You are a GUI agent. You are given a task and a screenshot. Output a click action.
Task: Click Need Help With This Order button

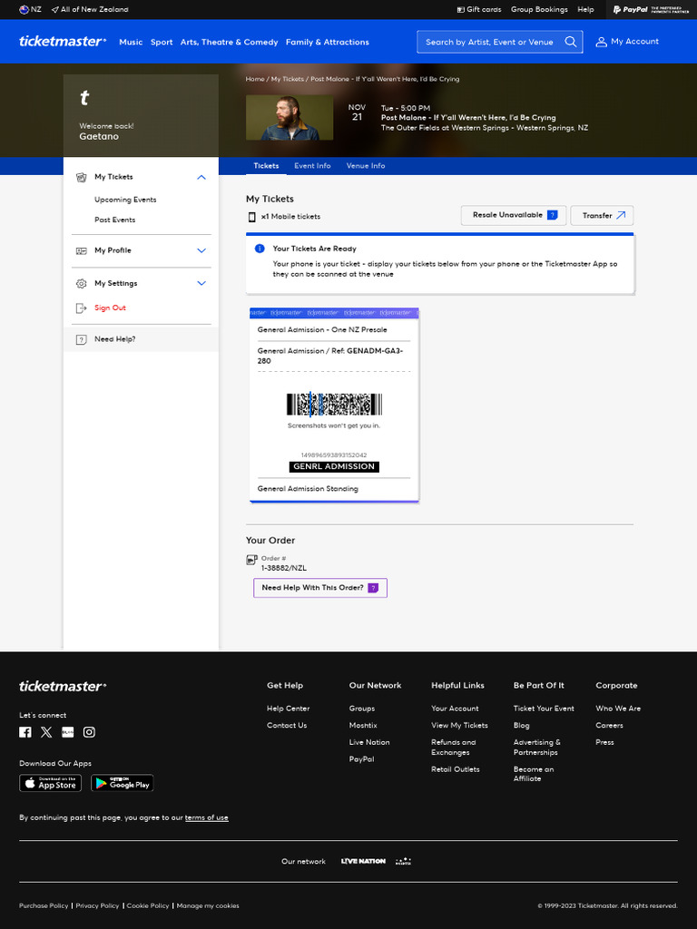[x=320, y=588]
